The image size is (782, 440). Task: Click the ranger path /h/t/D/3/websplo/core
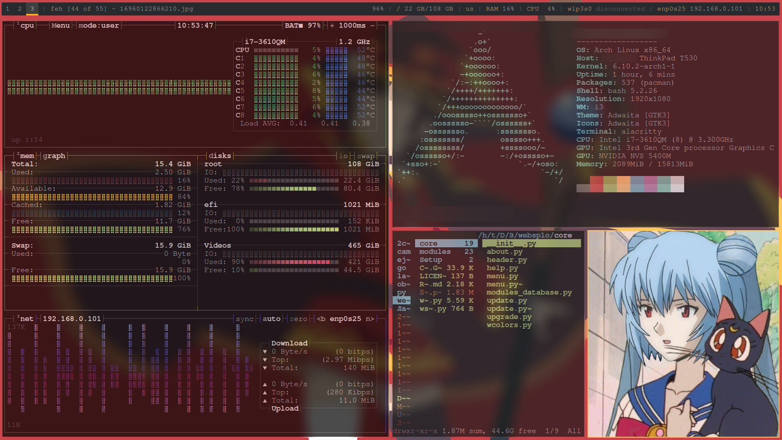pos(525,235)
